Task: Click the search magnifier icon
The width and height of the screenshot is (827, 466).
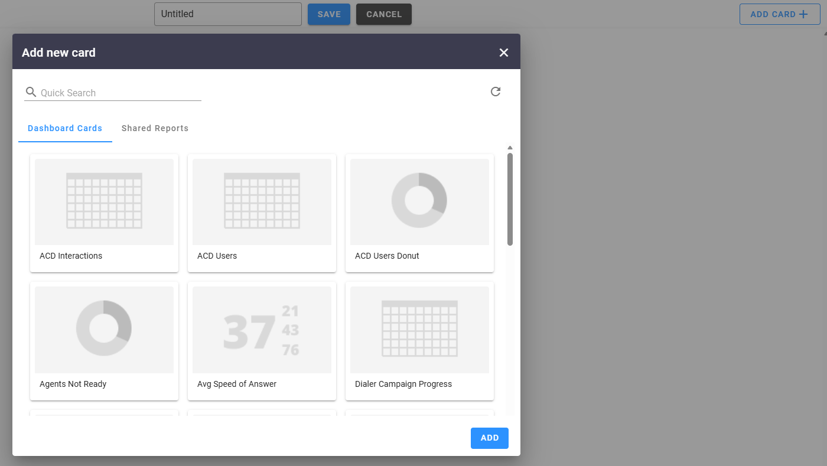Action: tap(31, 92)
